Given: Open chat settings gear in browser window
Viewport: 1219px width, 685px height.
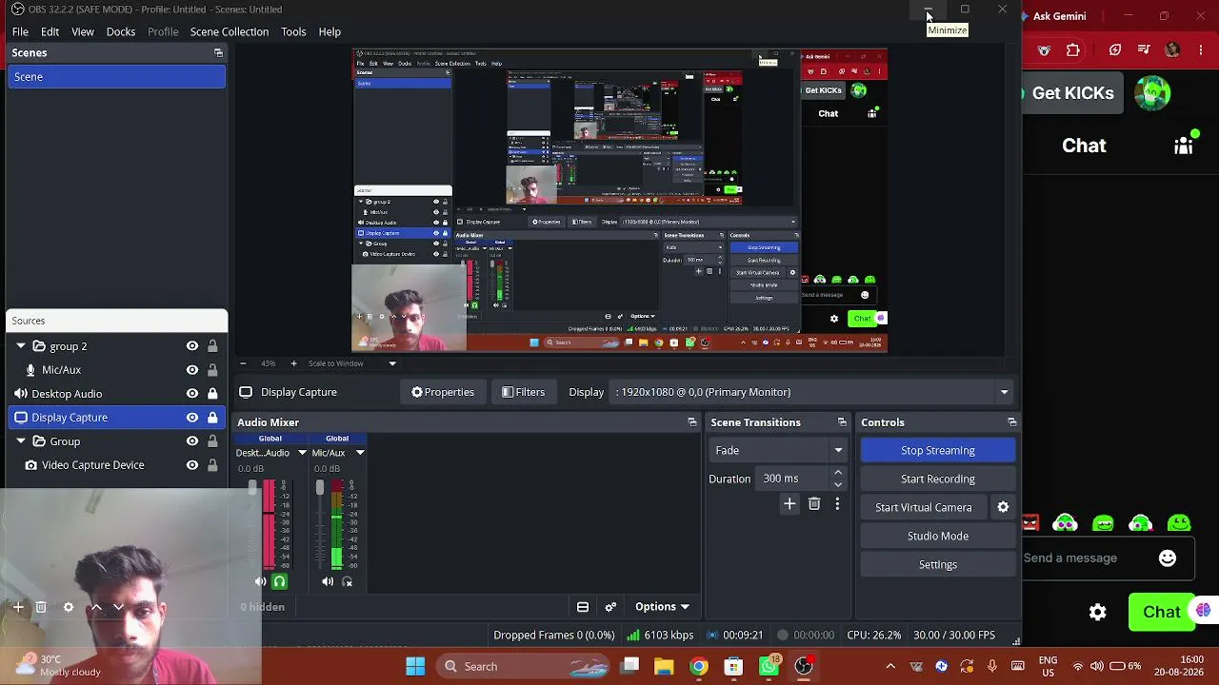Looking at the screenshot, I should [1098, 613].
